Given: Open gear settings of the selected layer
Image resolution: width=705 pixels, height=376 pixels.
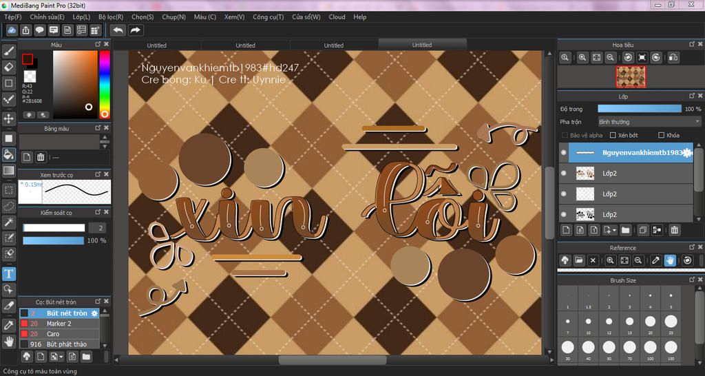Looking at the screenshot, I should point(686,153).
